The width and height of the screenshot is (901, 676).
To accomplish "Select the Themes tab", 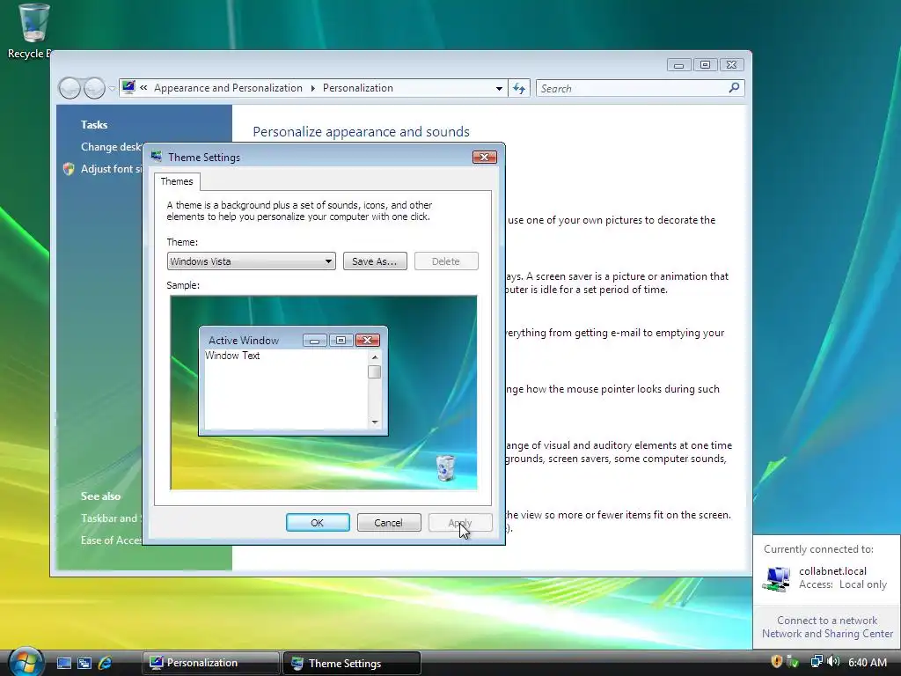I will point(177,181).
